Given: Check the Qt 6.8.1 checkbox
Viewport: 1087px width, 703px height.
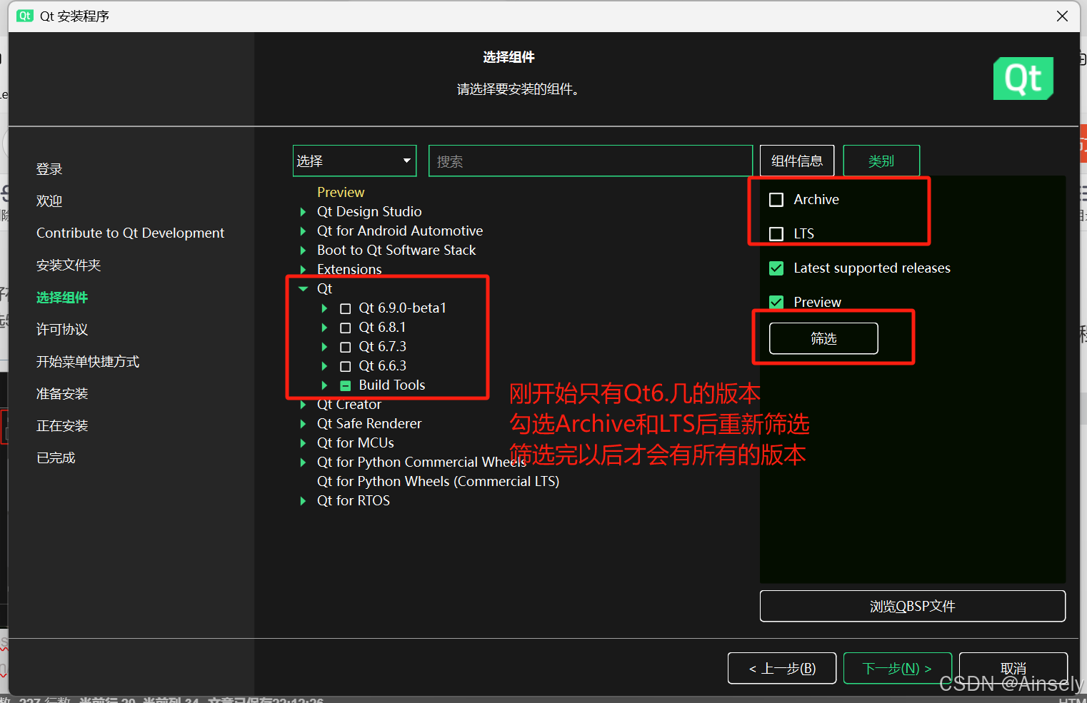Looking at the screenshot, I should 346,328.
